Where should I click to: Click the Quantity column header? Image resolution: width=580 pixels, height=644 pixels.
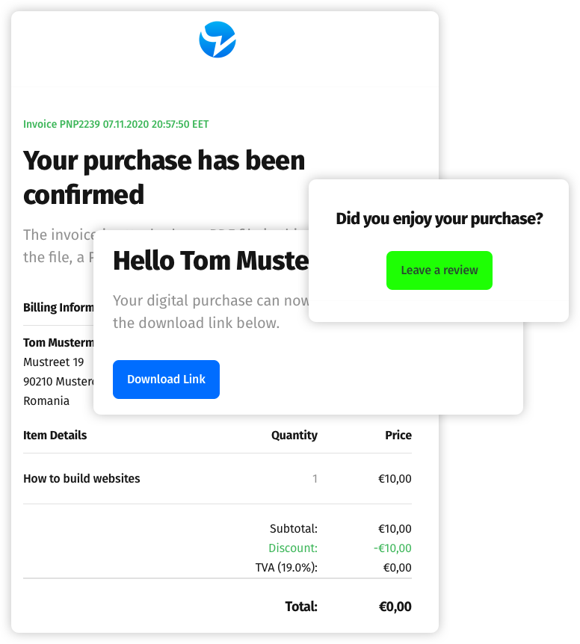[x=294, y=435]
